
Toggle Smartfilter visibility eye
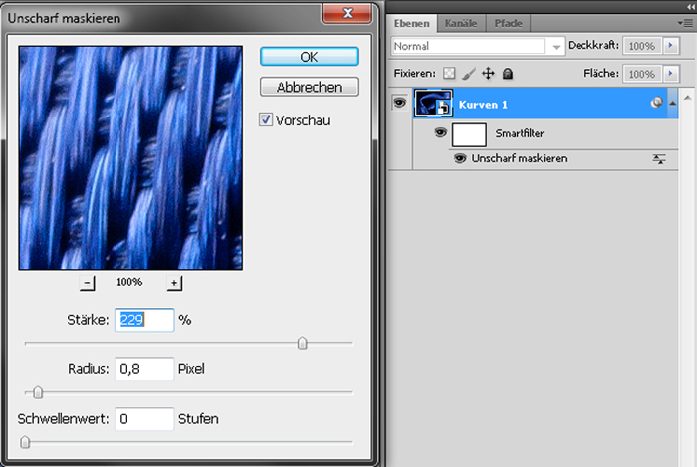click(x=440, y=132)
